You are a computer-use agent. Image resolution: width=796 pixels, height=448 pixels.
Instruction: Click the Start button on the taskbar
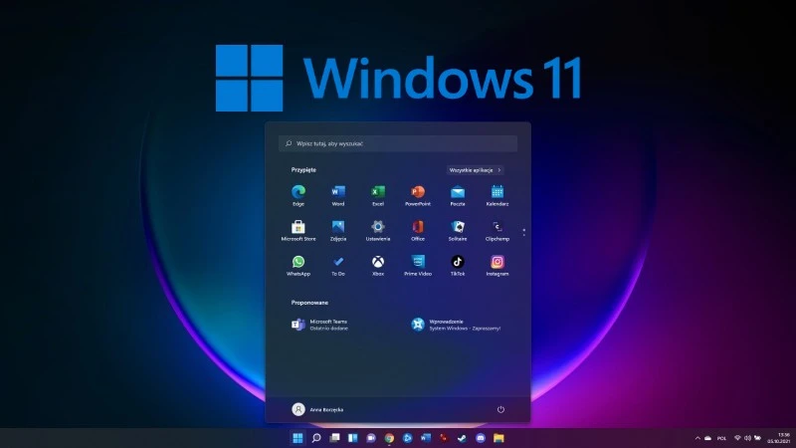coord(298,438)
